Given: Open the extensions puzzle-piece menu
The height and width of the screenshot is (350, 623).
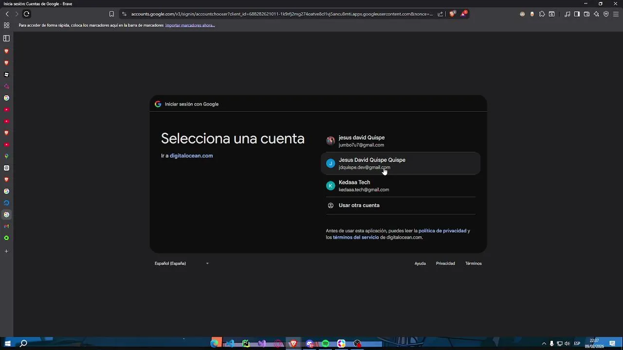Looking at the screenshot, I should [542, 14].
